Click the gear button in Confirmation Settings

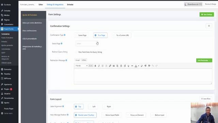[209, 26]
